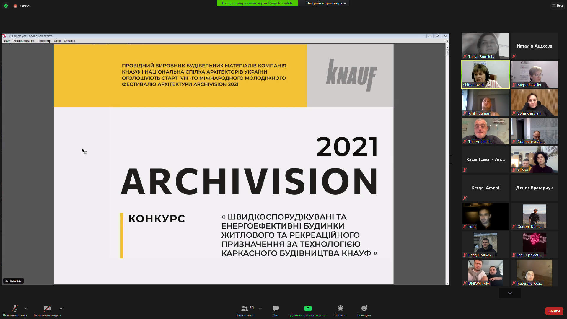This screenshot has width=567, height=319.
Task: Select Sofia Gasviani video tile
Action: pos(535,103)
